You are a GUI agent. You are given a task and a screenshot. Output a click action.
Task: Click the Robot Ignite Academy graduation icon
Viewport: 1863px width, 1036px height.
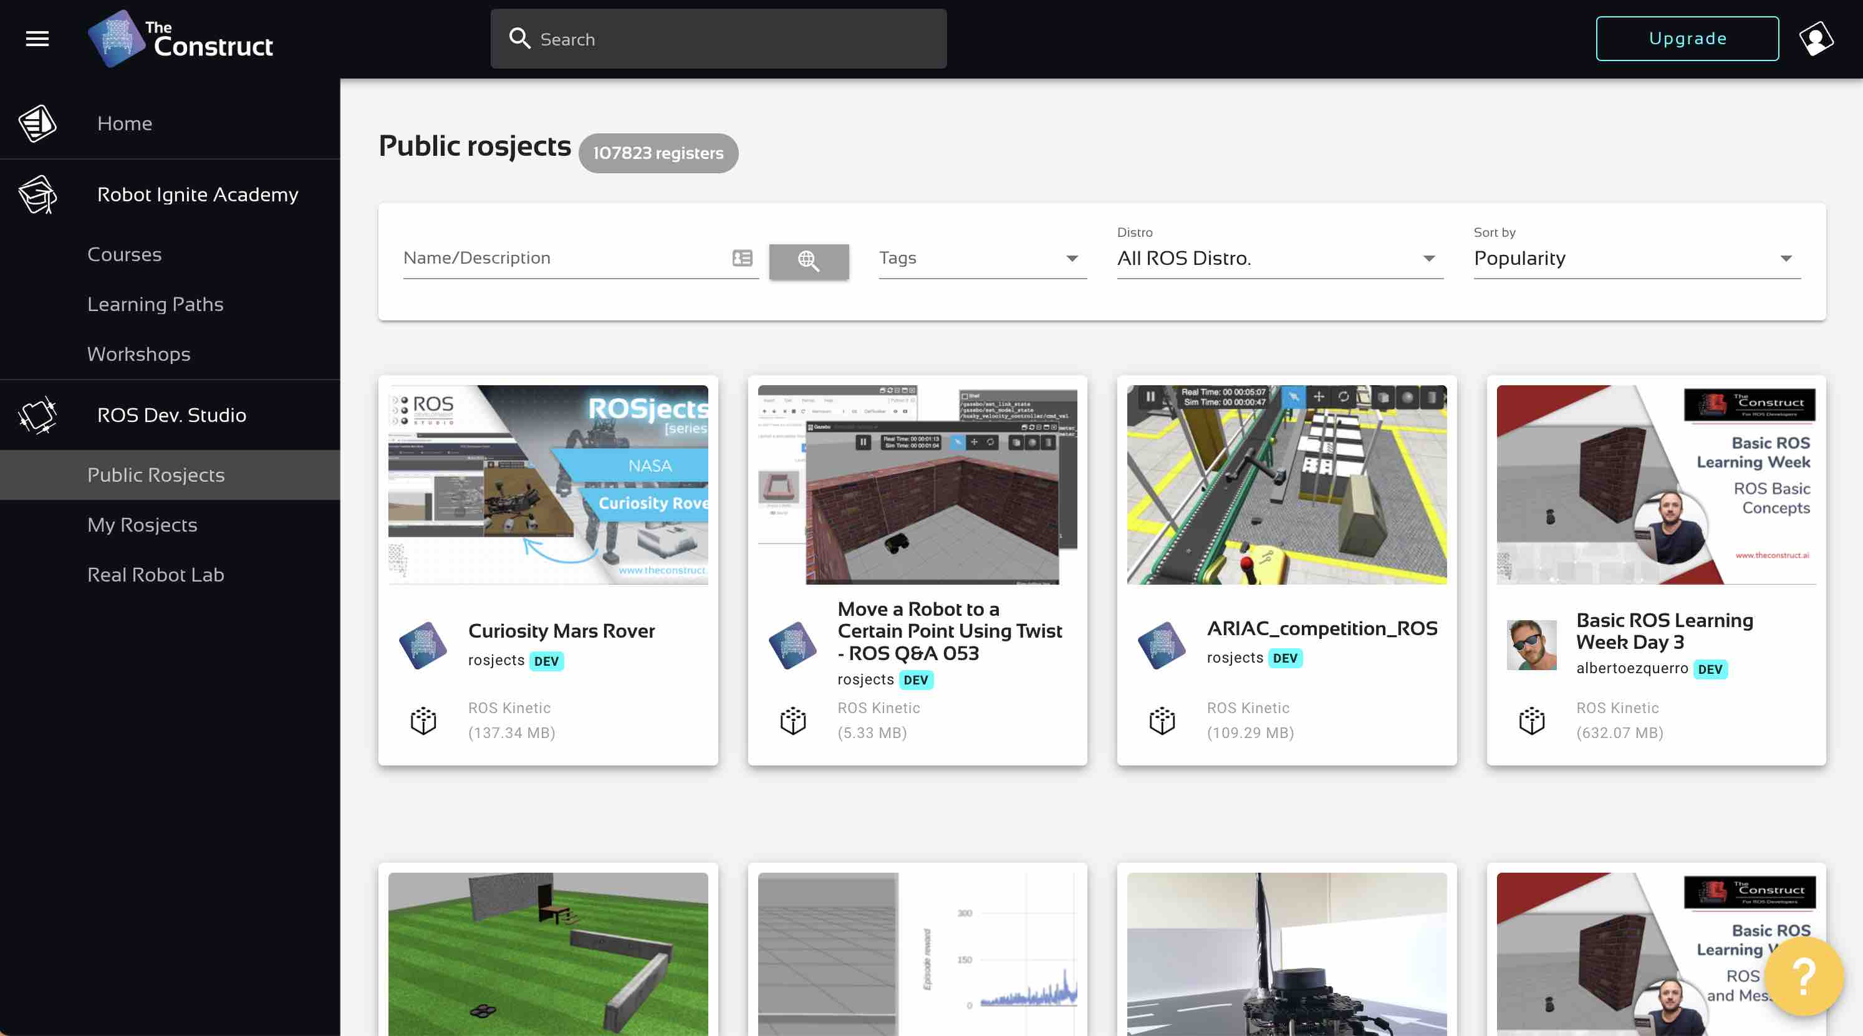coord(37,194)
